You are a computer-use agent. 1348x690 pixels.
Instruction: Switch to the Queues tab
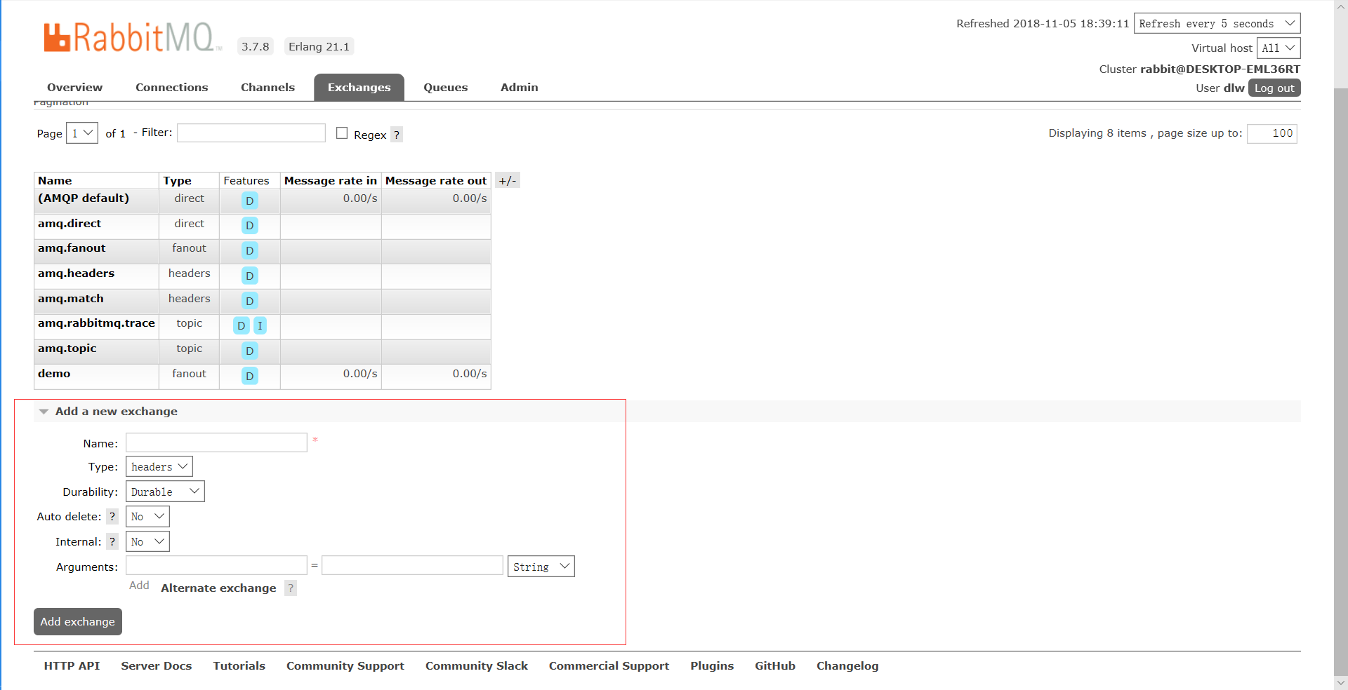coord(445,88)
